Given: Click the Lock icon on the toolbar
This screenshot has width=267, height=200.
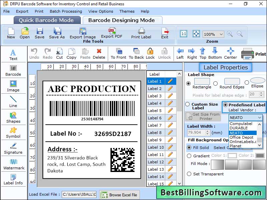Looking at the screenshot, I should tap(150, 53).
